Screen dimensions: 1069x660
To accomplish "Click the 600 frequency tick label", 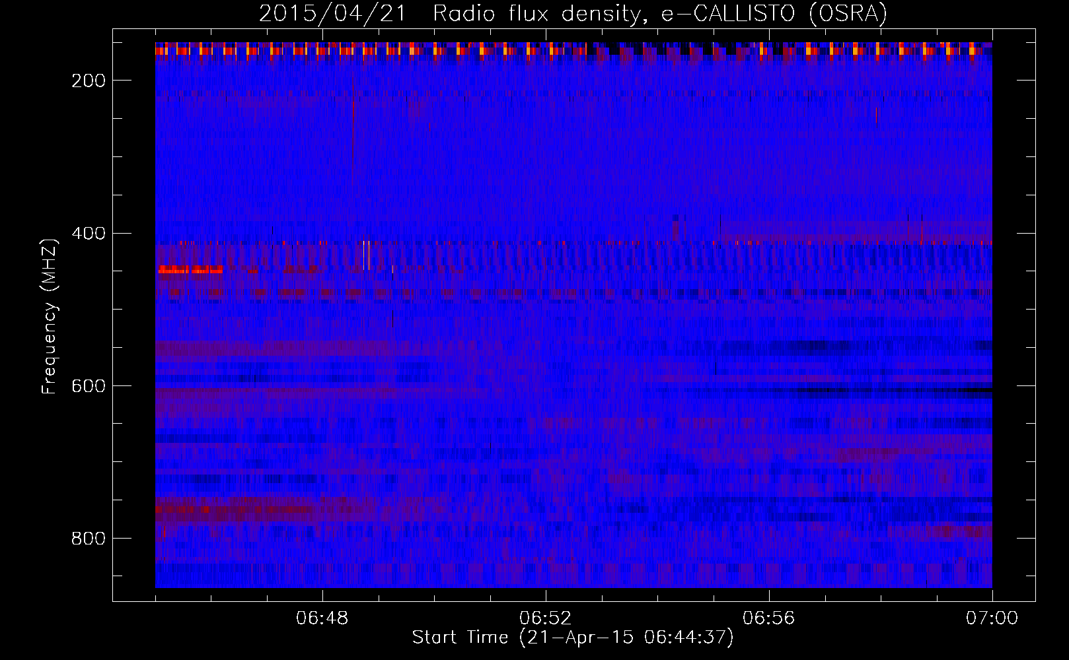I will coord(89,386).
